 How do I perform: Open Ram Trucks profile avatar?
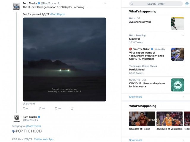click(17, 118)
